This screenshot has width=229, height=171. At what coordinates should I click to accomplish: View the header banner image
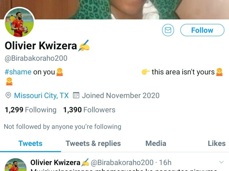click(x=129, y=9)
